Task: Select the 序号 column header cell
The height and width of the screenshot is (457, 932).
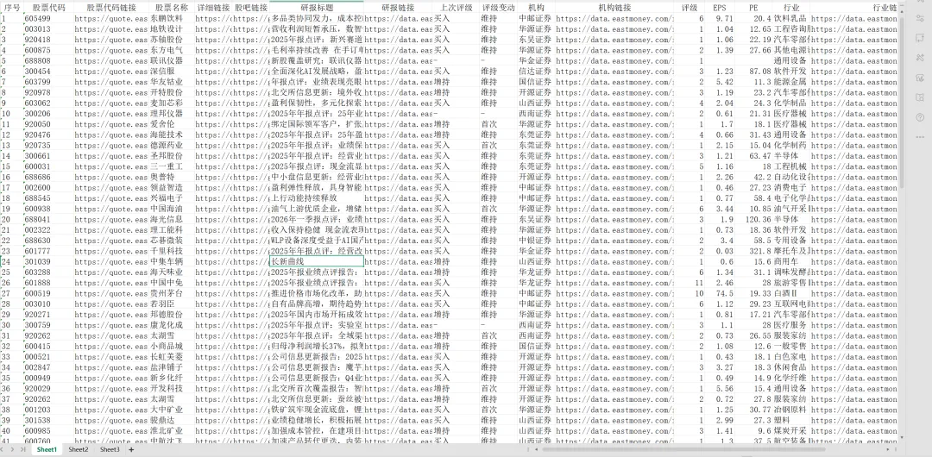Action: (12, 9)
